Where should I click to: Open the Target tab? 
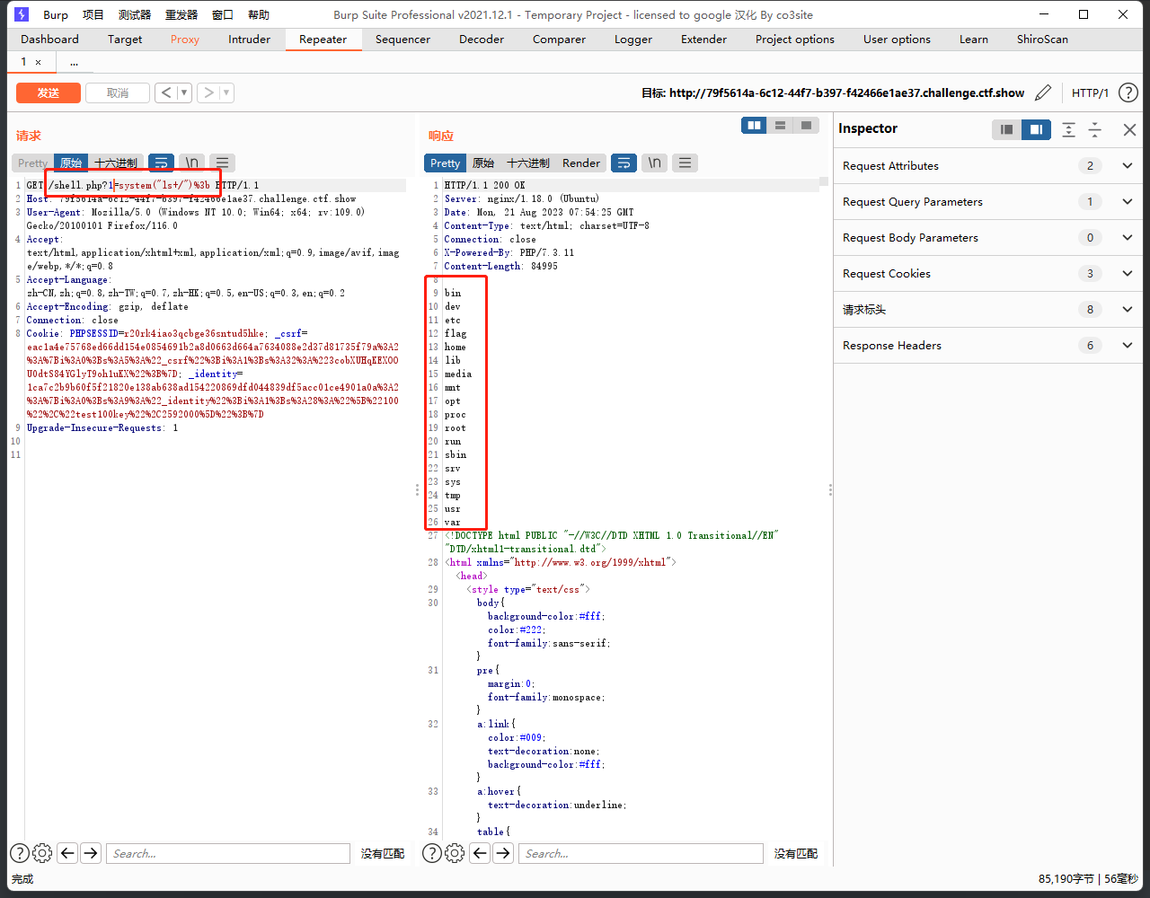click(x=125, y=39)
